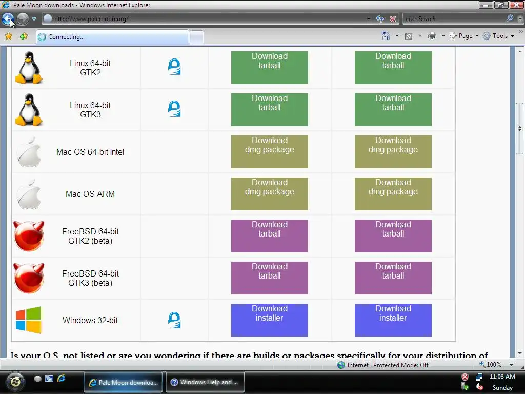Stop loading with the red X icon
The image size is (525, 394).
(393, 19)
